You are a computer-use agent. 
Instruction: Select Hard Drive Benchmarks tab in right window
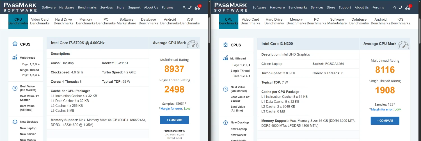274,21
